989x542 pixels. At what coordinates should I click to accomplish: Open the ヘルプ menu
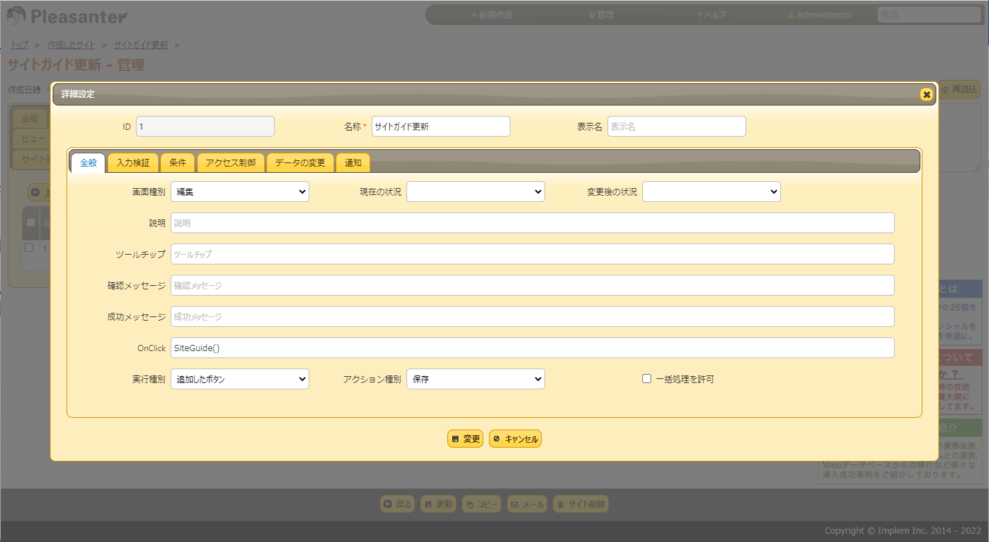[x=712, y=15]
